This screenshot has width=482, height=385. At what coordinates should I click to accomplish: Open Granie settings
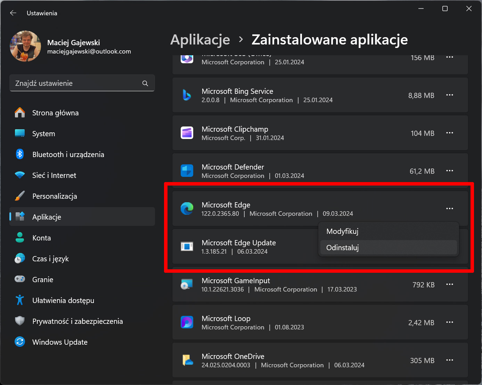pos(82,279)
